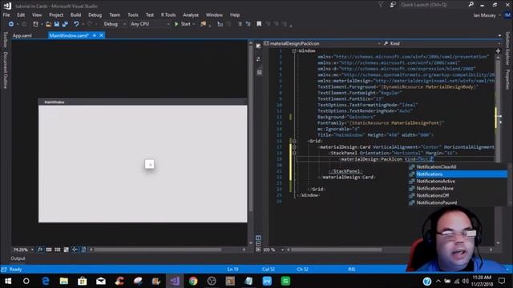This screenshot has height=288, width=513.
Task: Open the Debug configuration dropdown
Action: click(115, 24)
